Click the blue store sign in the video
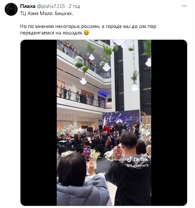The height and width of the screenshot is (208, 195). tap(102, 94)
